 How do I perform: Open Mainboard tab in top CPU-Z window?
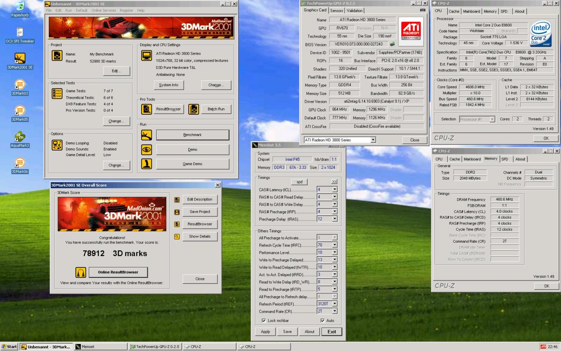[471, 11]
